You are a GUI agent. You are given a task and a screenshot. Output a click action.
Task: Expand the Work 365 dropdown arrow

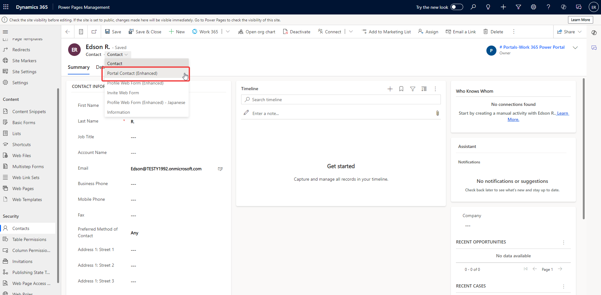coord(228,32)
